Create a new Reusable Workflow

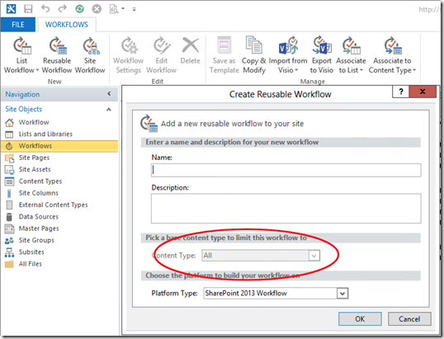[57, 55]
